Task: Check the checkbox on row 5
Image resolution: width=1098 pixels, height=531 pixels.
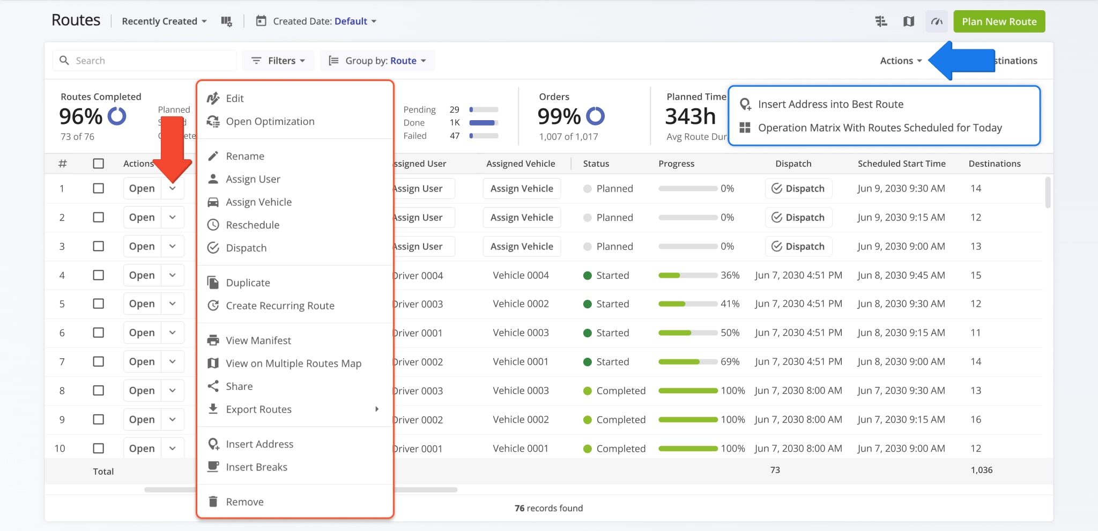Action: 99,304
